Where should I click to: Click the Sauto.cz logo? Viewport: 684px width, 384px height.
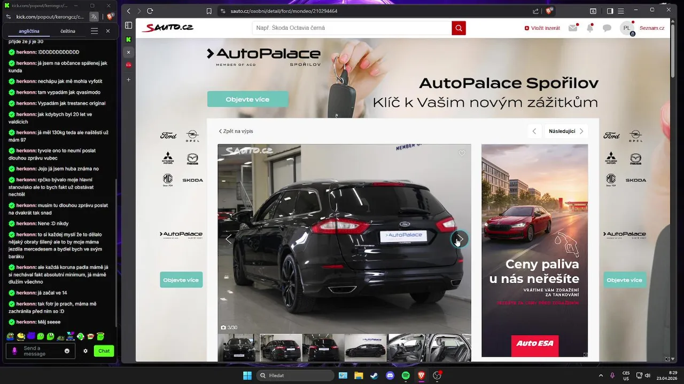pyautogui.click(x=167, y=28)
